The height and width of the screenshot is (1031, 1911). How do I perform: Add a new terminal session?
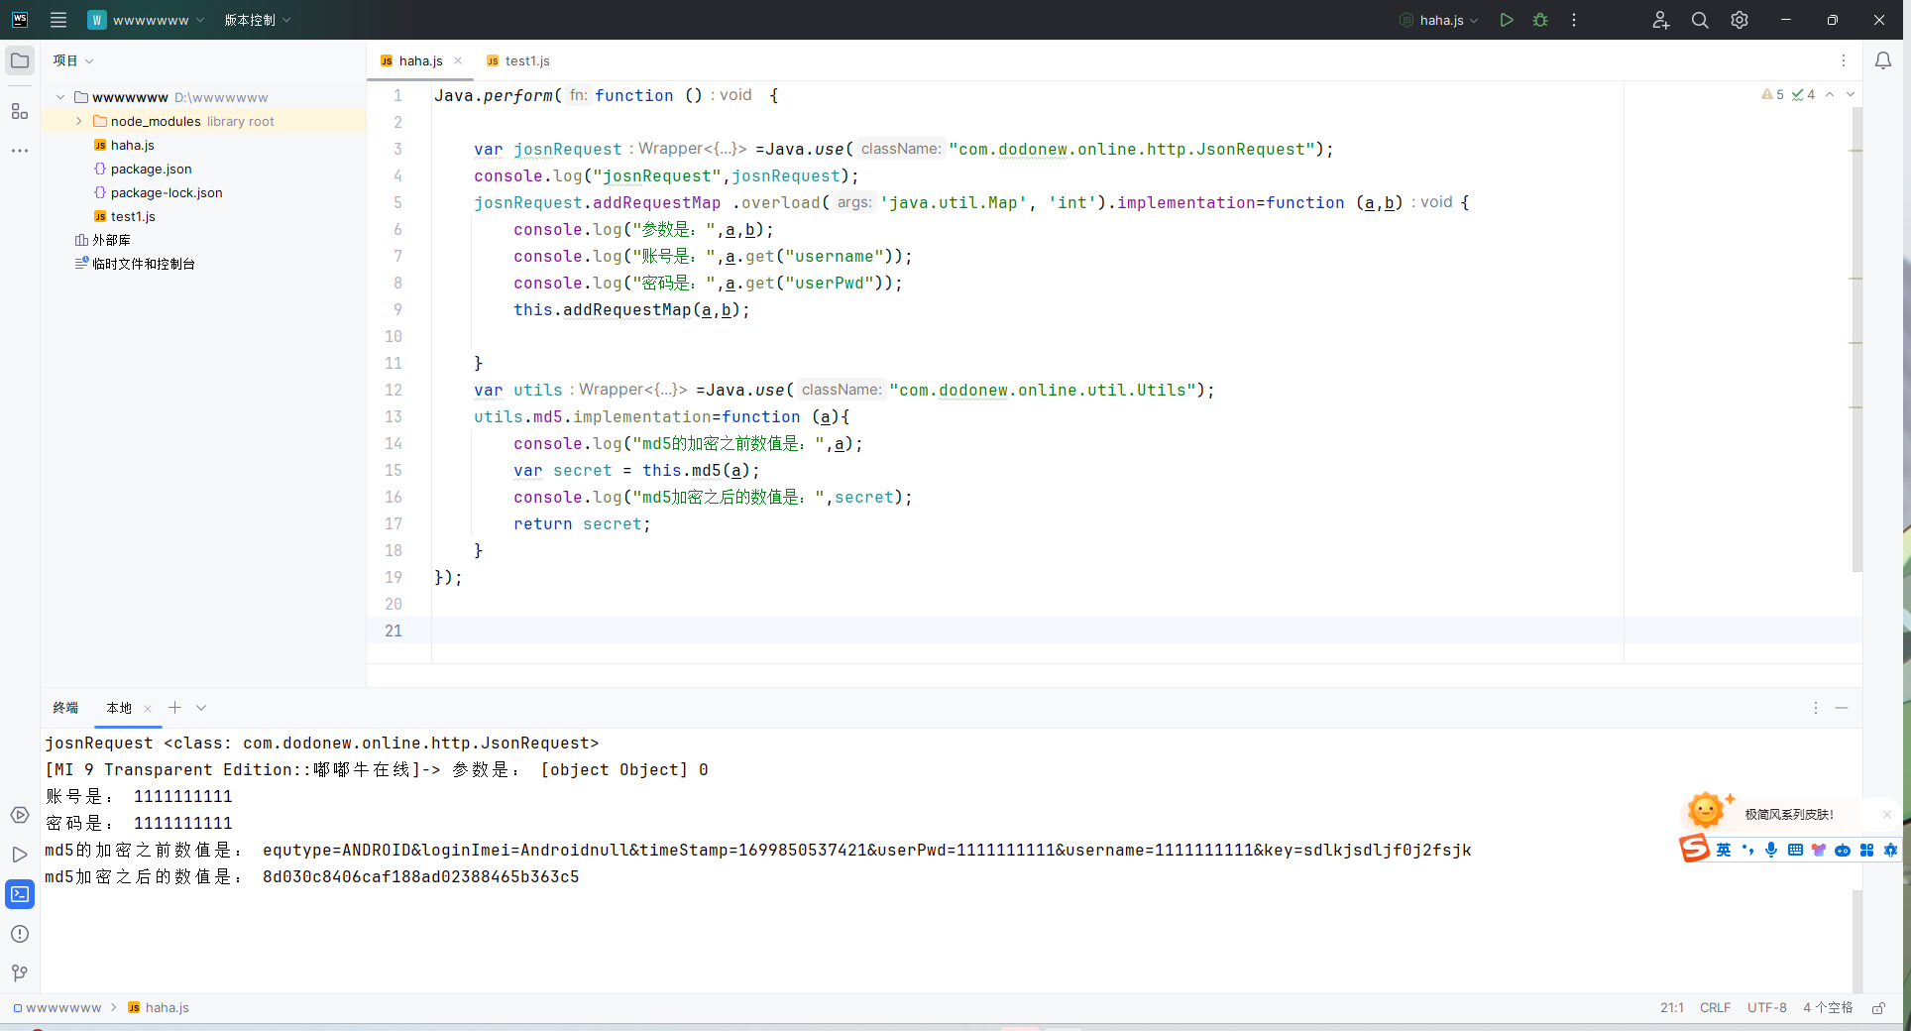(x=174, y=707)
